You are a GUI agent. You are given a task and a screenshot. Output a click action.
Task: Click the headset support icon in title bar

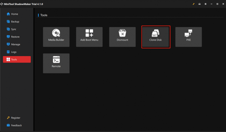199,4
